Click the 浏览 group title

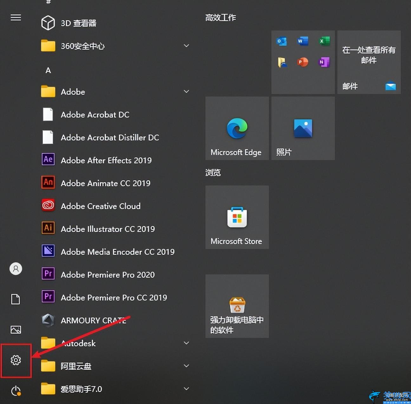point(213,172)
